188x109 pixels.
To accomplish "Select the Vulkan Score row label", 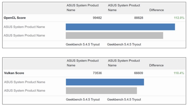I will coord(14,73).
